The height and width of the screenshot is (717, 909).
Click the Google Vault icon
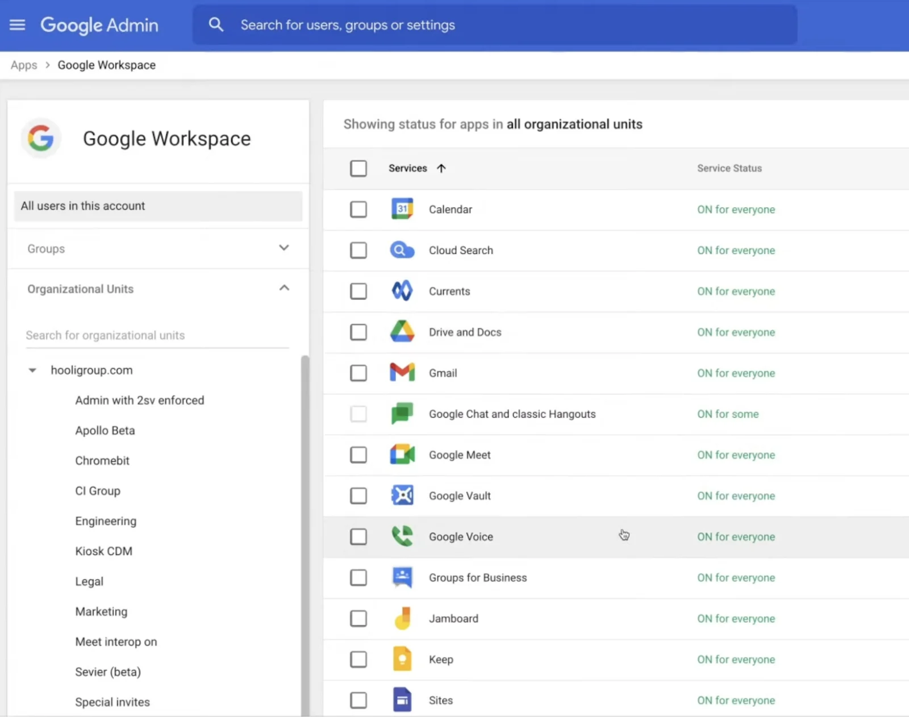coord(402,495)
